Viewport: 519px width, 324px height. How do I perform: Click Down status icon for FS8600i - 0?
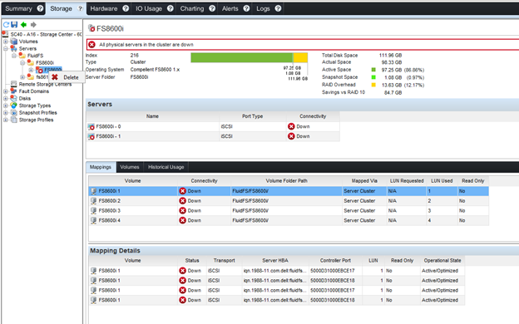(x=291, y=126)
